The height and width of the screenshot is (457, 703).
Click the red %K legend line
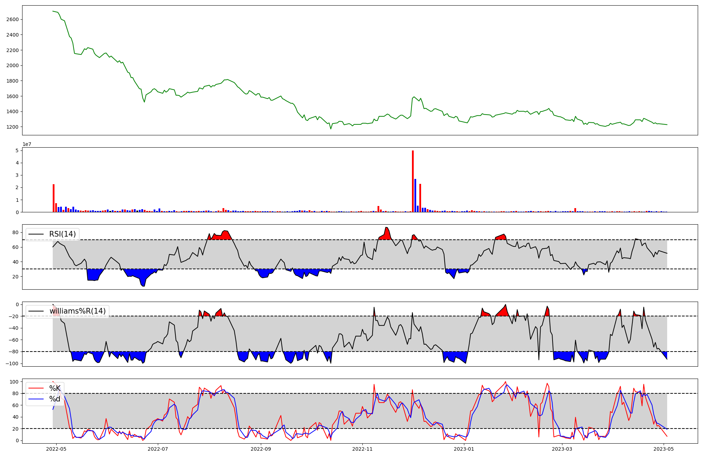tap(36, 388)
